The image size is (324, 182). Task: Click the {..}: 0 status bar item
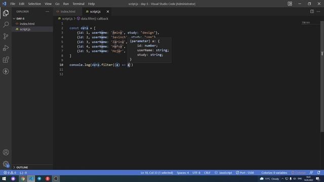(x=23, y=173)
